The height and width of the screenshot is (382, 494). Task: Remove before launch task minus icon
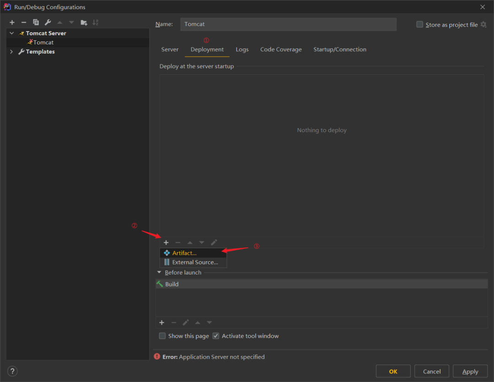pyautogui.click(x=174, y=323)
